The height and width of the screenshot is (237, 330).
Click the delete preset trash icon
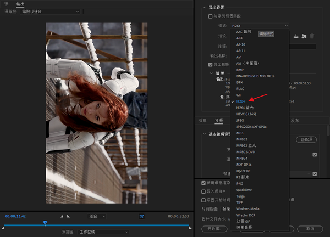[312, 36]
